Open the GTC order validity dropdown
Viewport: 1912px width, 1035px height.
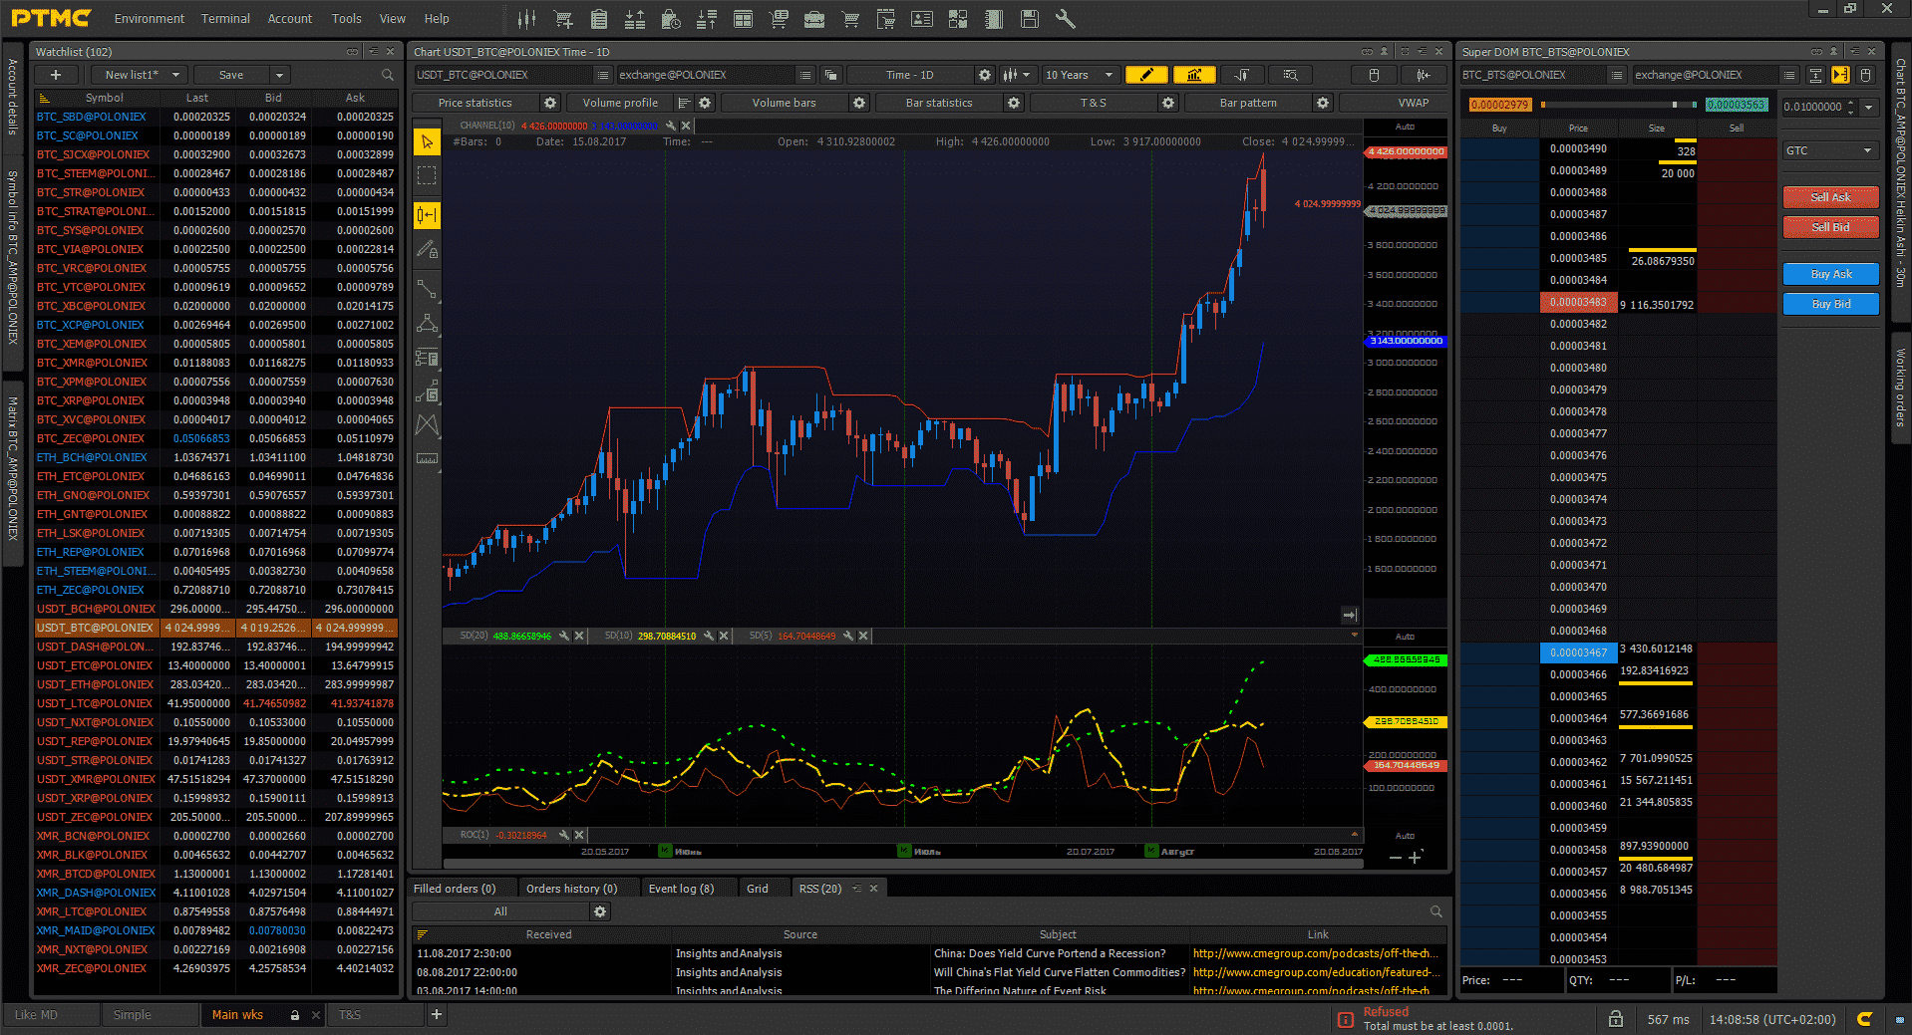click(1829, 150)
